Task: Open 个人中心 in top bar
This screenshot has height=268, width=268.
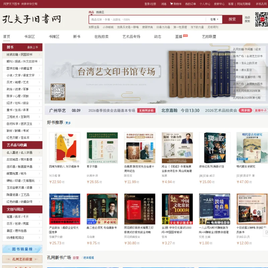Action: pos(205,4)
